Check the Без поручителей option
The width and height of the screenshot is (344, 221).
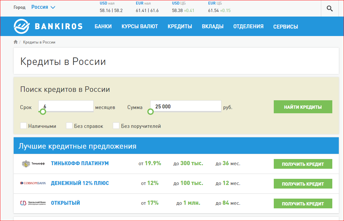(x=116, y=126)
